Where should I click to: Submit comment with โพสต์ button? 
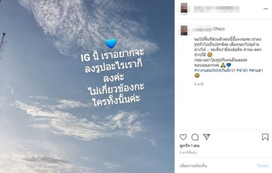pos(263,166)
